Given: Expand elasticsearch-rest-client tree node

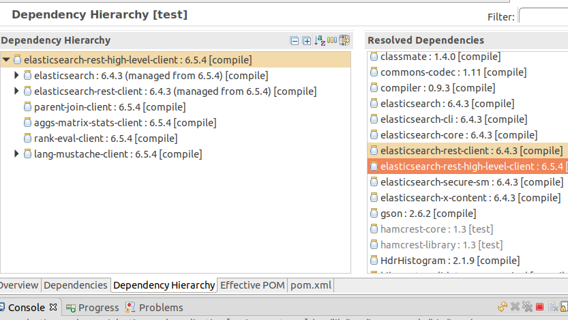Looking at the screenshot, I should point(16,91).
